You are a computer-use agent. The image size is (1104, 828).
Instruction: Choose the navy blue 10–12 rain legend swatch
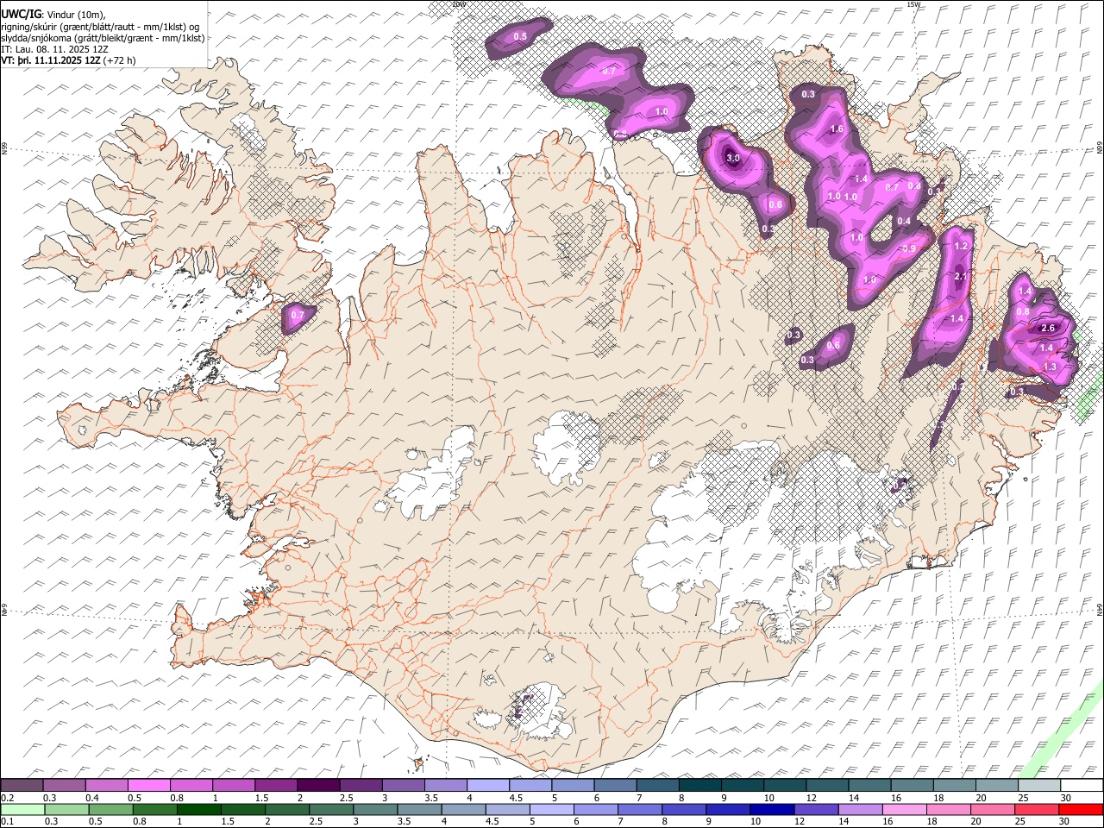[x=771, y=809]
